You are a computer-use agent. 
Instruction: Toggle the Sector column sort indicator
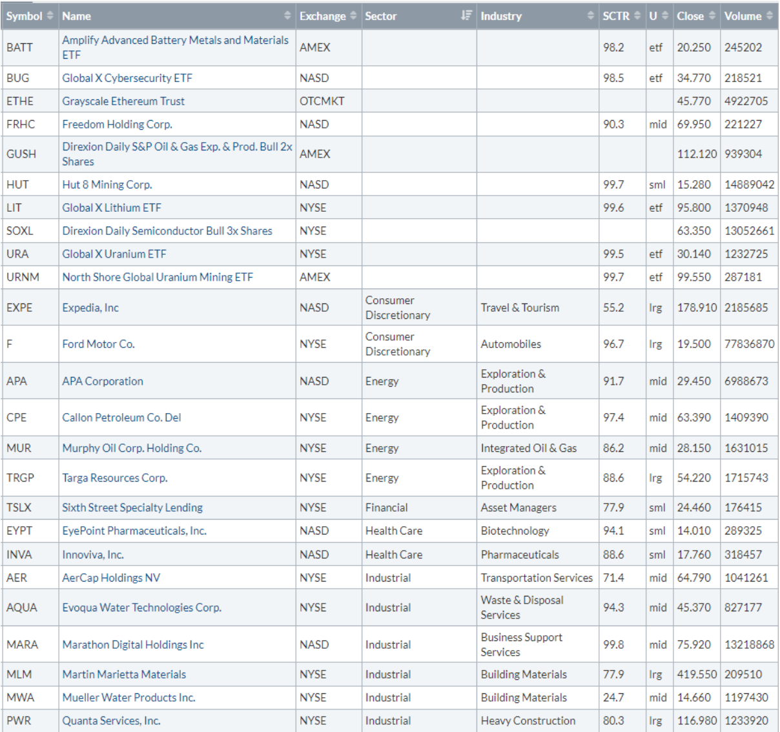(x=467, y=16)
